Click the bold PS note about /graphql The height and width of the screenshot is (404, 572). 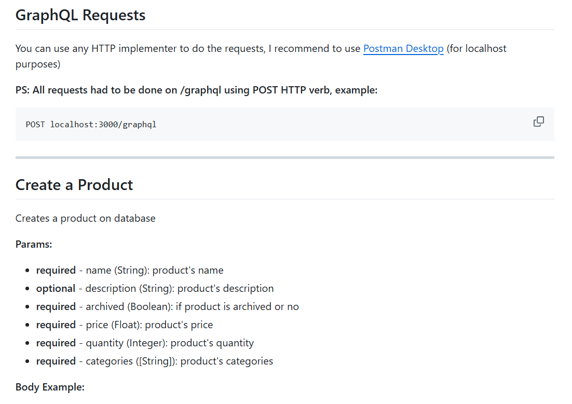196,90
